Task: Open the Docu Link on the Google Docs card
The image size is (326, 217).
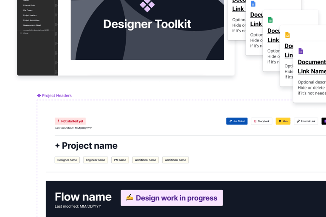Action: pyautogui.click(x=256, y=19)
